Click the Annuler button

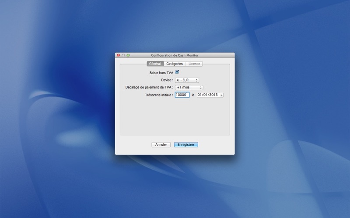coord(161,145)
